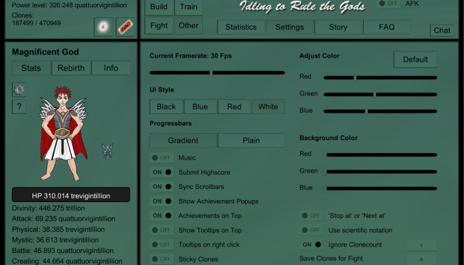Screen dimensions: 464x265
Task: Open the gear settings icon beside avatar
Action: tap(19, 89)
